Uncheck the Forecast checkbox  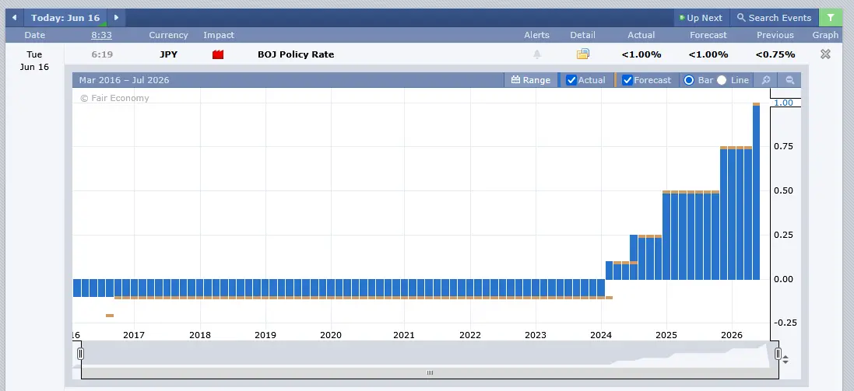(x=627, y=80)
